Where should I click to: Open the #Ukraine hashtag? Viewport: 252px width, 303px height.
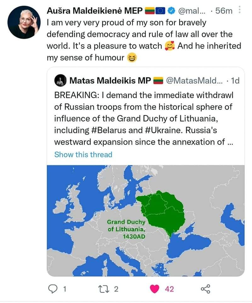(163, 130)
